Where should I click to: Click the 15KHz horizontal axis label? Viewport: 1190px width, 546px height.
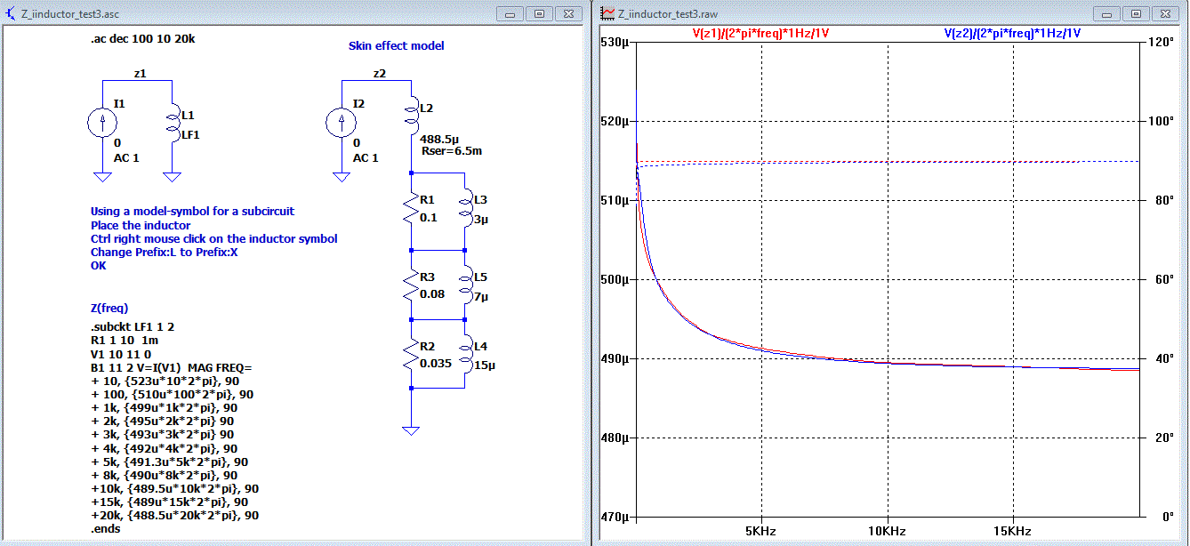[1013, 531]
